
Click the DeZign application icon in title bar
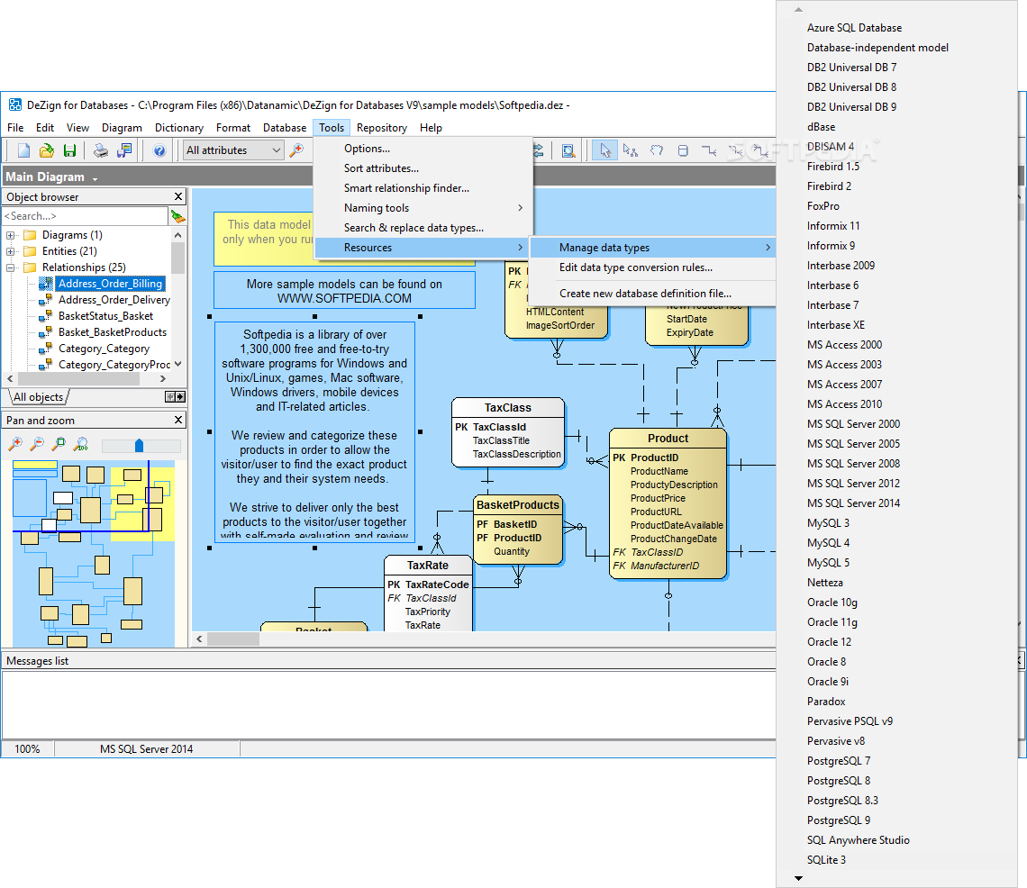click(x=14, y=104)
